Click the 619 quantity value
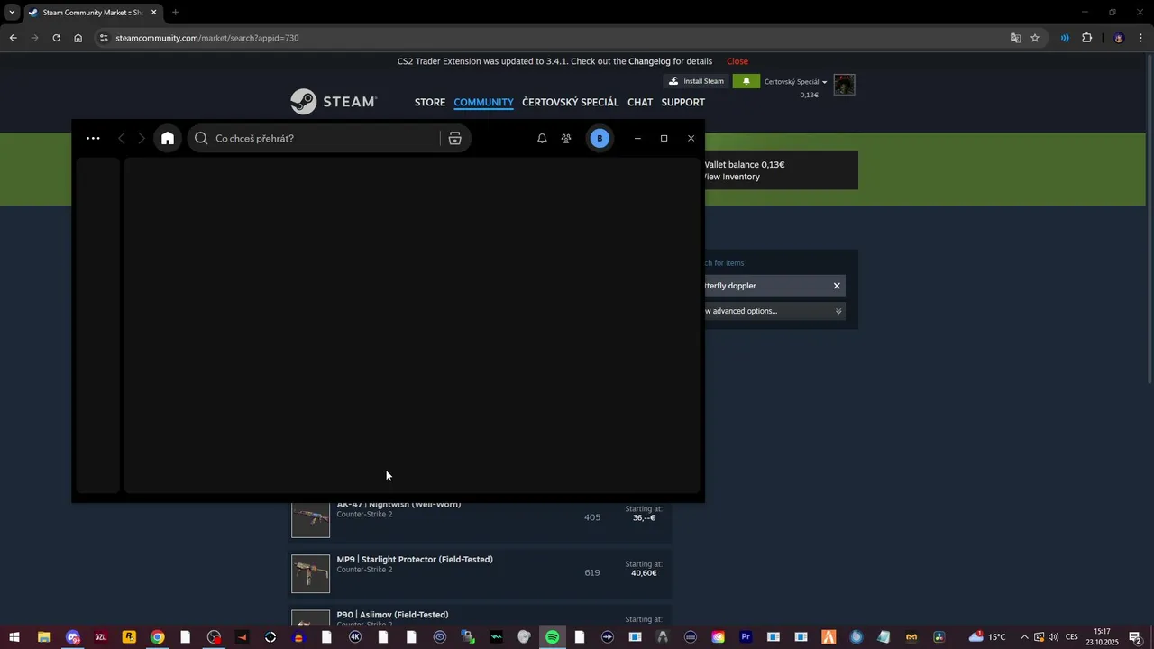 (x=592, y=573)
